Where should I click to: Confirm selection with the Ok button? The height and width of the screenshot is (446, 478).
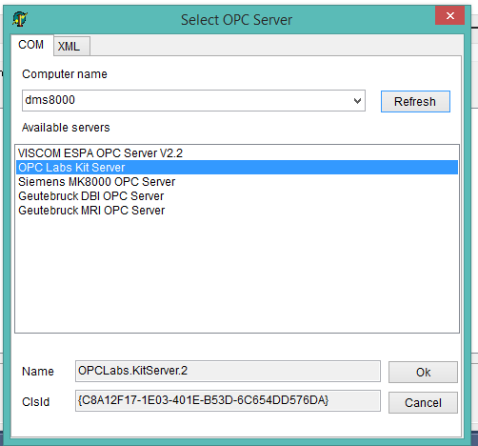(423, 372)
